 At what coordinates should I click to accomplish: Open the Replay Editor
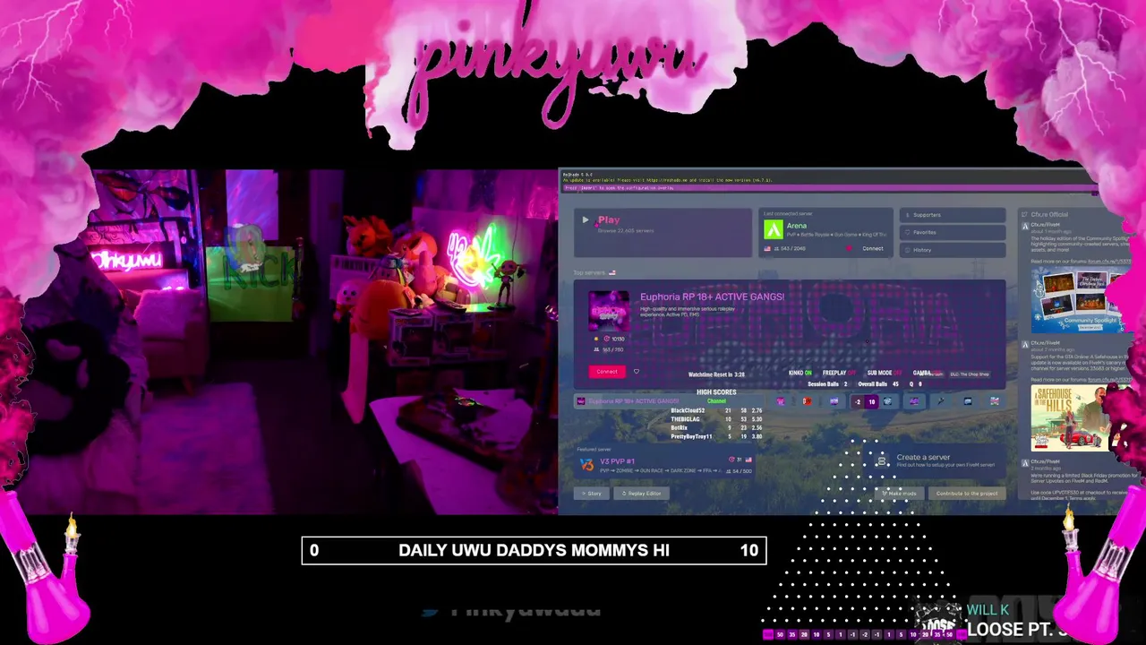click(x=642, y=494)
